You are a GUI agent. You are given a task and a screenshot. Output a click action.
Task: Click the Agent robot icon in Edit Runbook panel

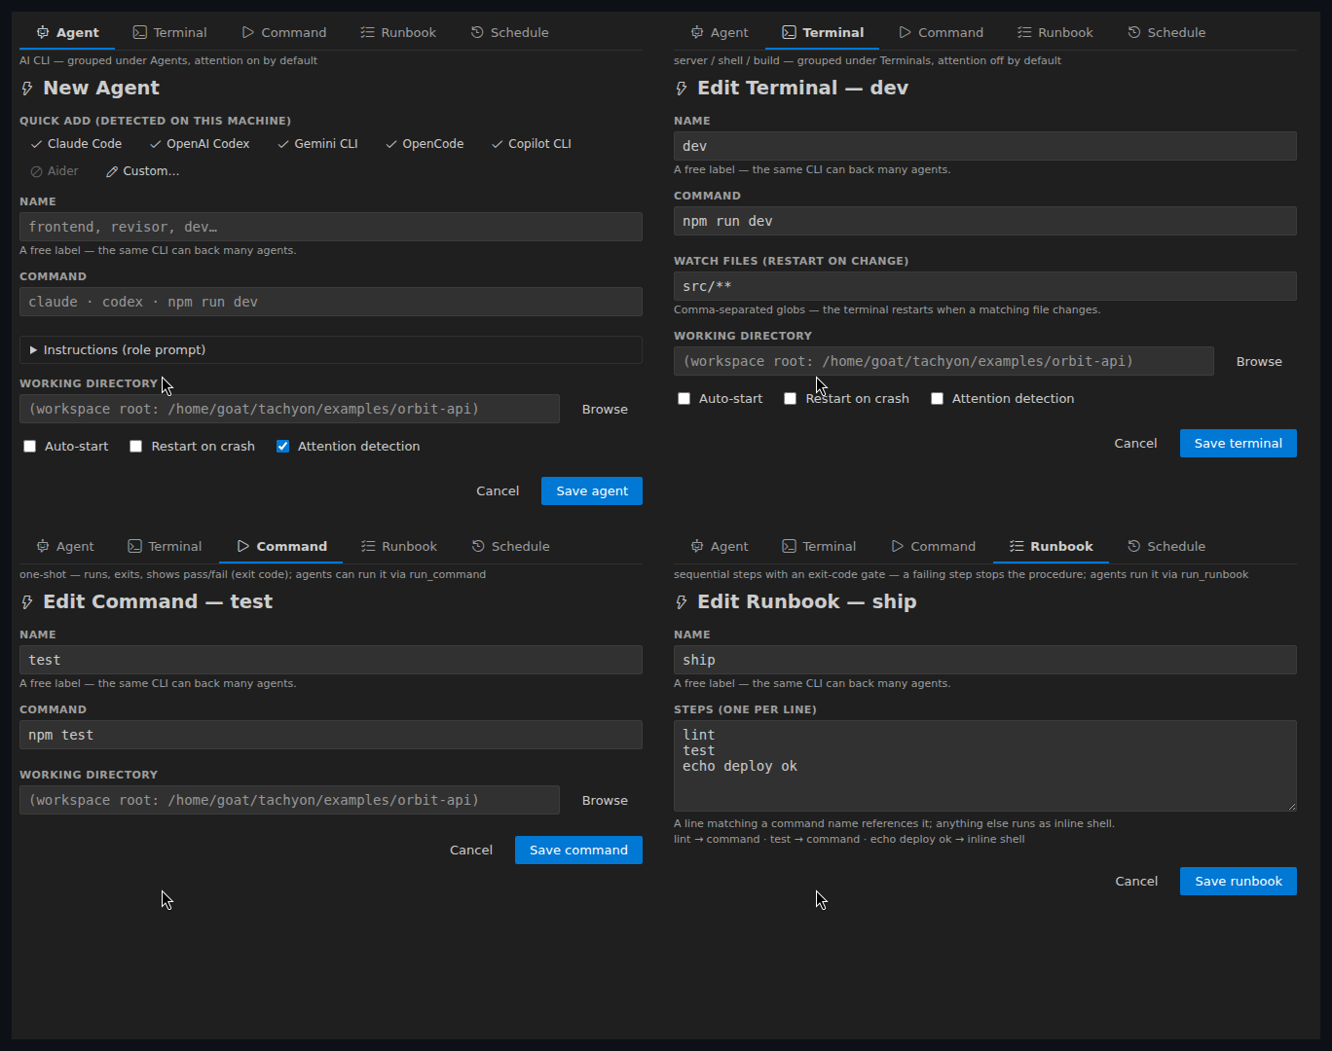(697, 546)
